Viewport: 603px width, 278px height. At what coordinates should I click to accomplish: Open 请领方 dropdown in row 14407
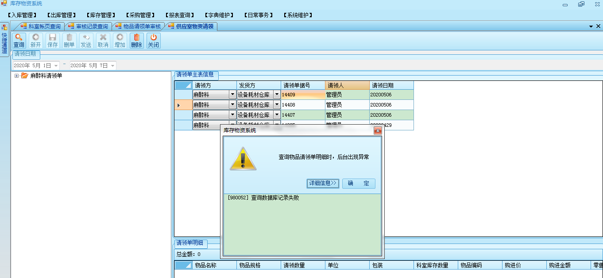232,115
